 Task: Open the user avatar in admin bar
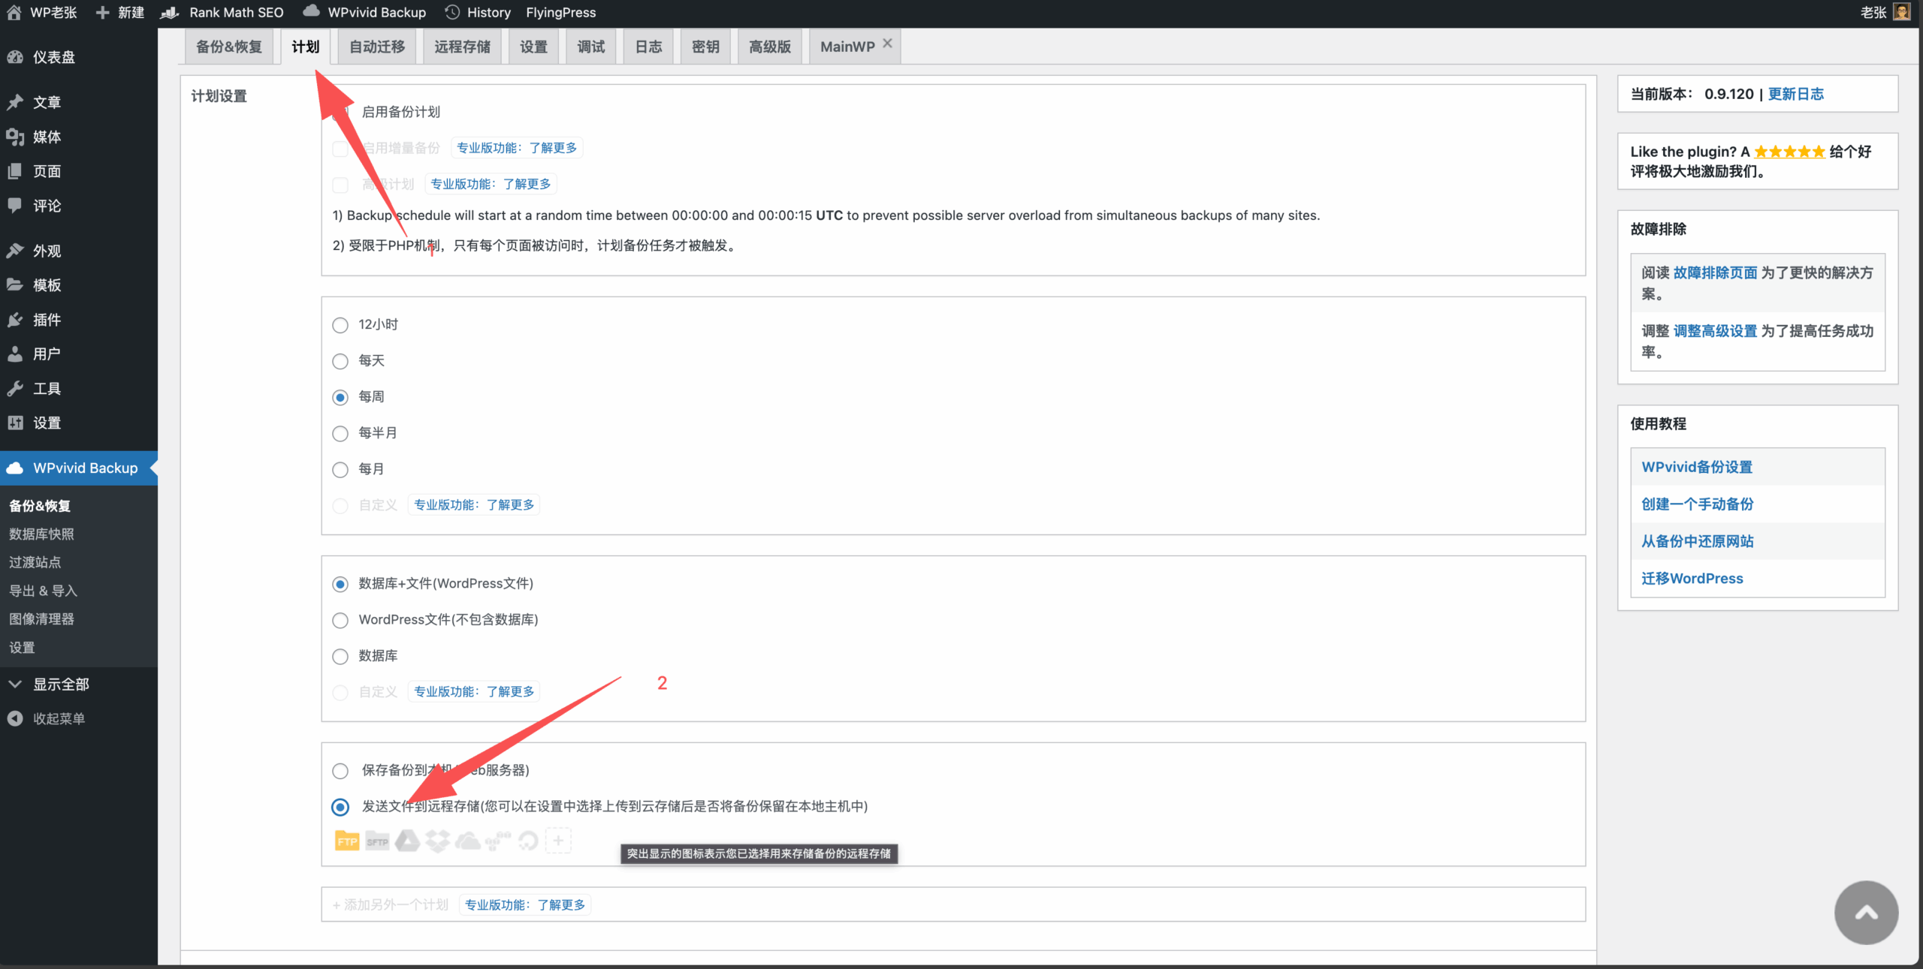pos(1901,12)
